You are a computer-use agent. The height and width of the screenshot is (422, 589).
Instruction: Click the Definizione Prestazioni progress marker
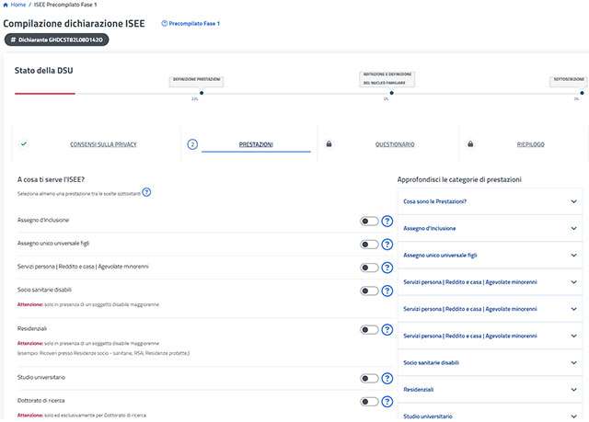coord(196,81)
